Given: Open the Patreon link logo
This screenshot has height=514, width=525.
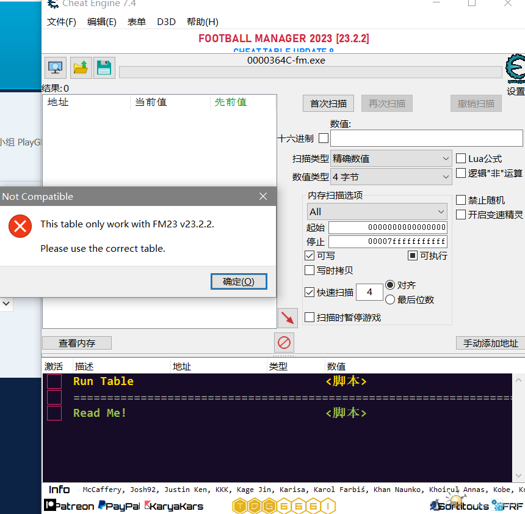Looking at the screenshot, I should coord(69,505).
